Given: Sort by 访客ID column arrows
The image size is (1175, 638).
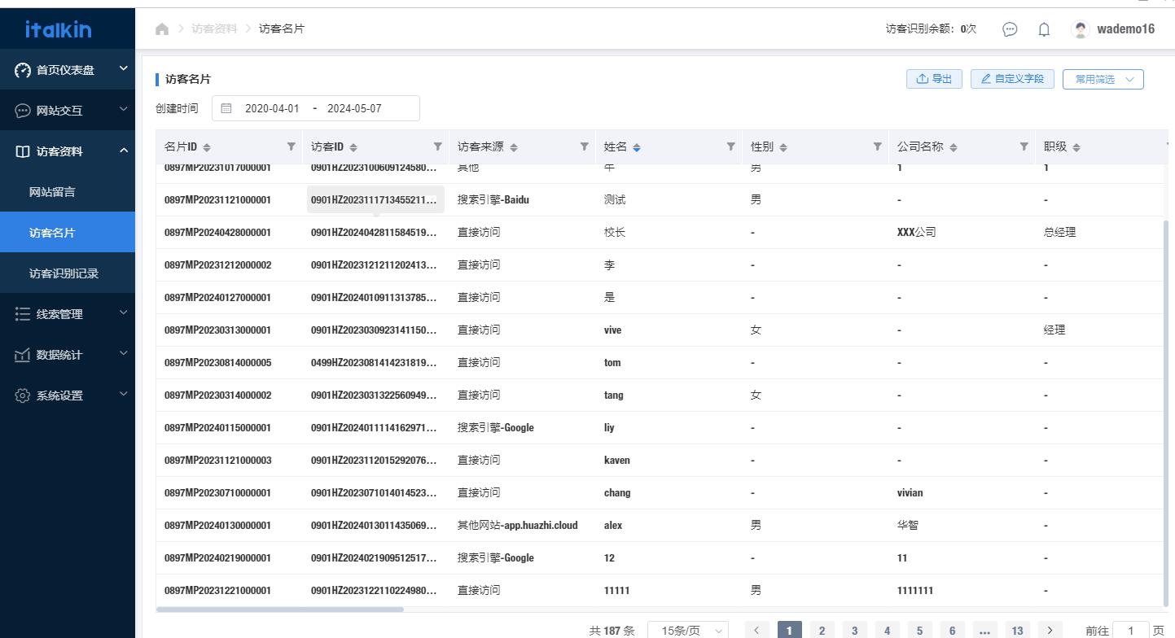Looking at the screenshot, I should point(353,147).
